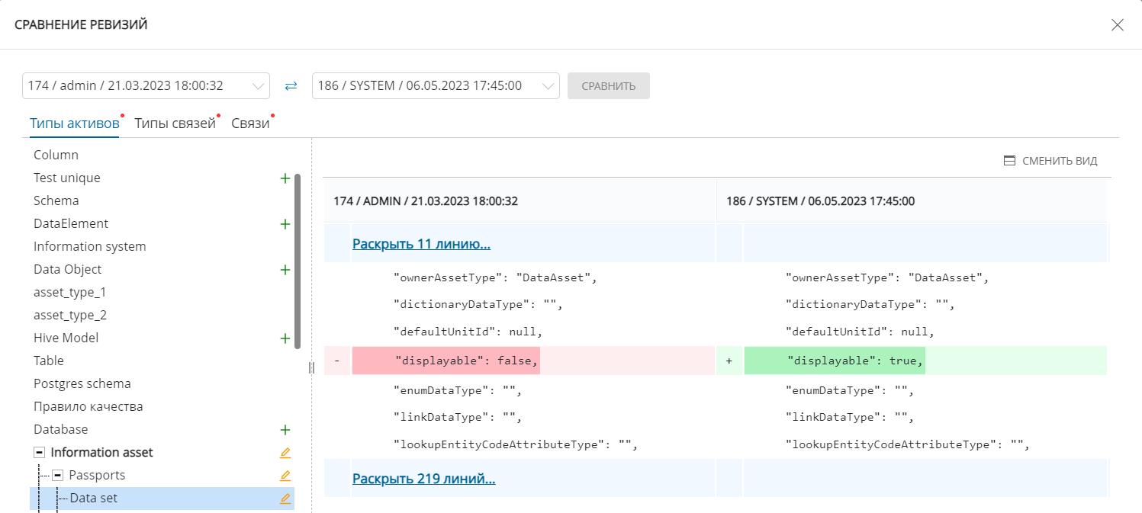This screenshot has width=1142, height=513.
Task: Open the left revision 174 dropdown
Action: (x=146, y=86)
